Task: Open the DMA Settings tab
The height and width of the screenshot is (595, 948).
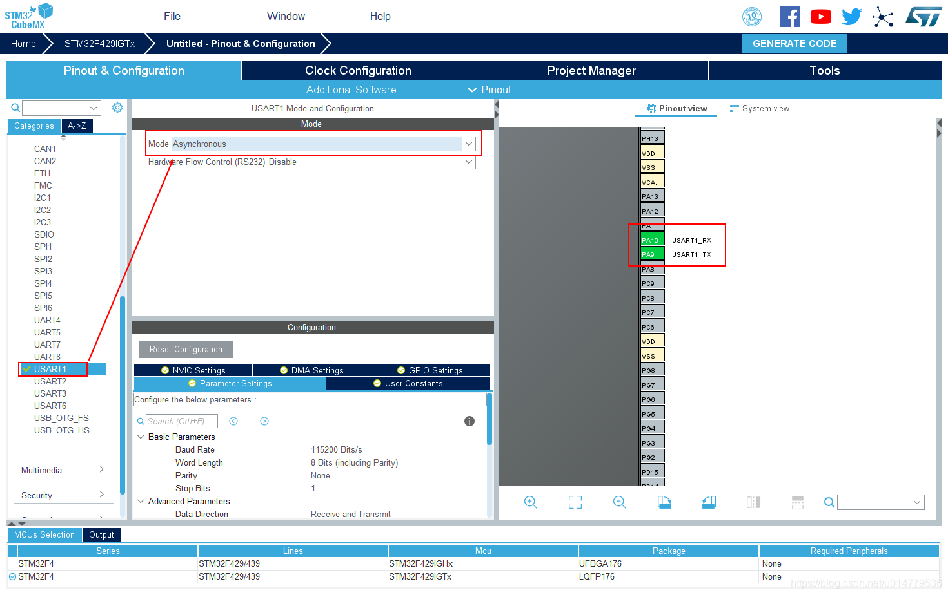Action: click(x=311, y=370)
